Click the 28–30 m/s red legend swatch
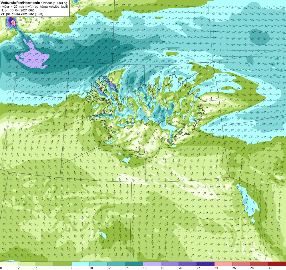This screenshot has height=270, width=286. click(259, 264)
